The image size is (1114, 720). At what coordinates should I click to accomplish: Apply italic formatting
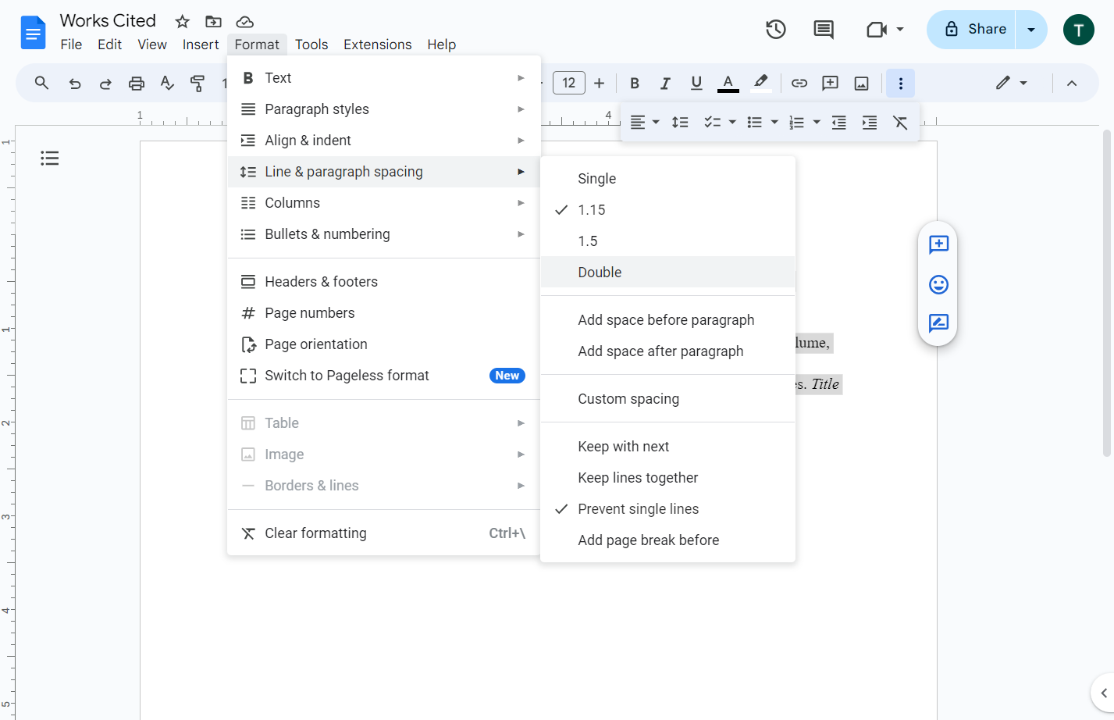tap(665, 83)
